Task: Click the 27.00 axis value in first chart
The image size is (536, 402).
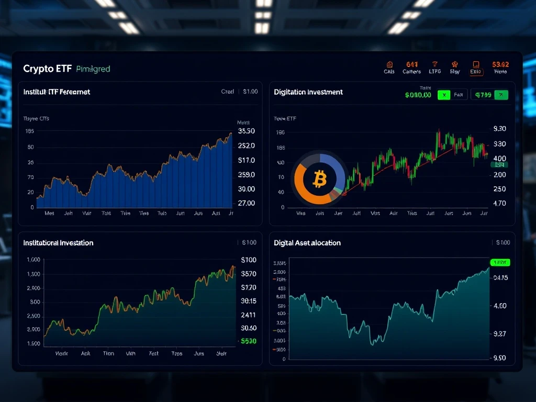Action: [x=246, y=203]
